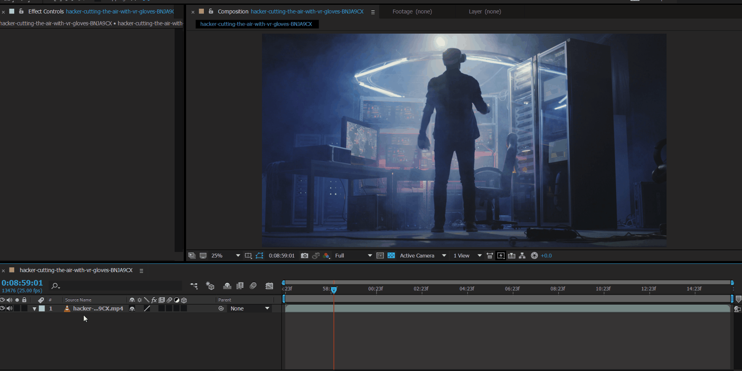Toggle the transparency grid in viewer
Viewport: 742px width, 371px height.
pos(391,256)
